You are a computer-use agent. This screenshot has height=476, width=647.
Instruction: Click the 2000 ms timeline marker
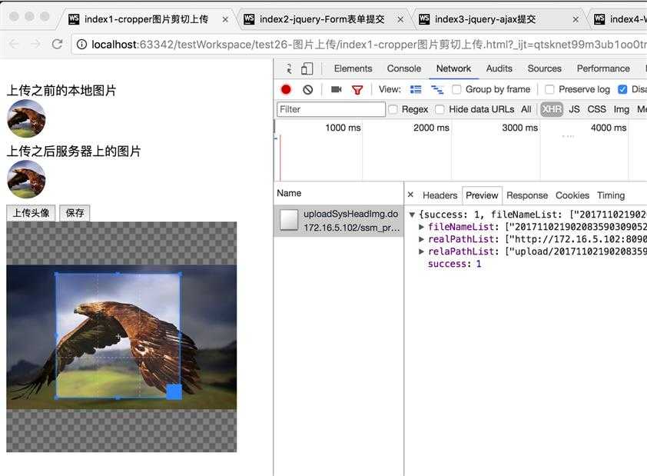pyautogui.click(x=431, y=128)
